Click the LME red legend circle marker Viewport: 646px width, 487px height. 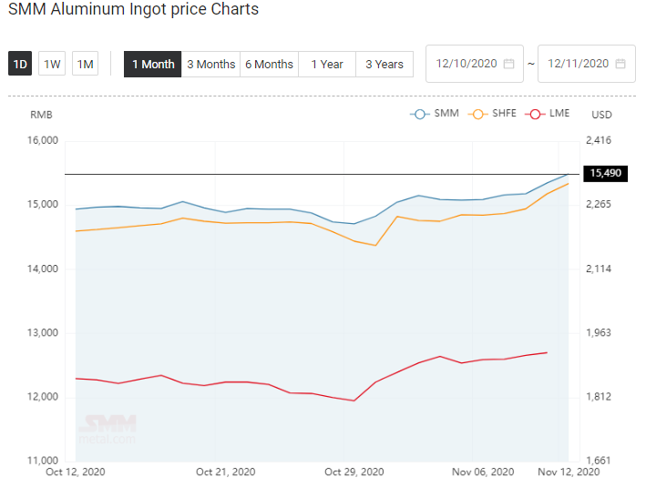click(535, 114)
